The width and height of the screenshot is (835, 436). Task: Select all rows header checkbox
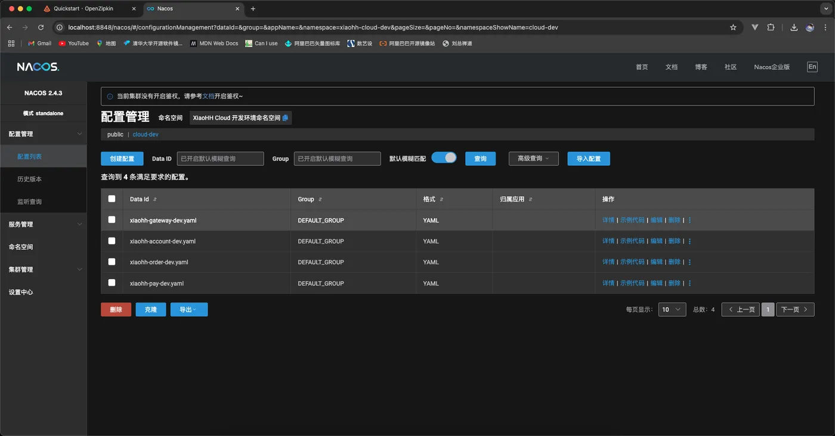click(x=112, y=199)
